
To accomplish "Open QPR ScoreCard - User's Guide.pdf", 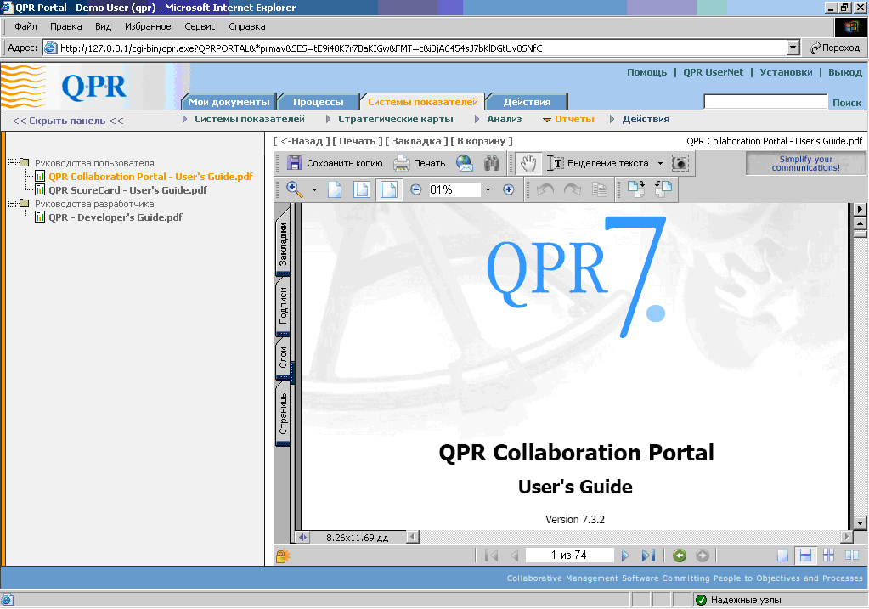I will point(127,190).
